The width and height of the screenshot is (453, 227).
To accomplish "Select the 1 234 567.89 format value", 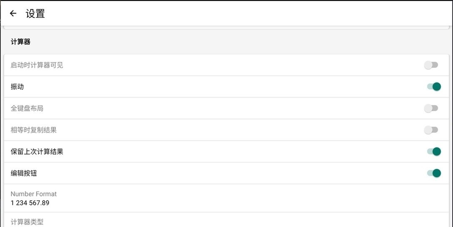I will click(30, 203).
